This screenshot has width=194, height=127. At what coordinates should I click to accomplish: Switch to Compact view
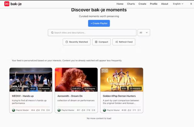(x=102, y=42)
